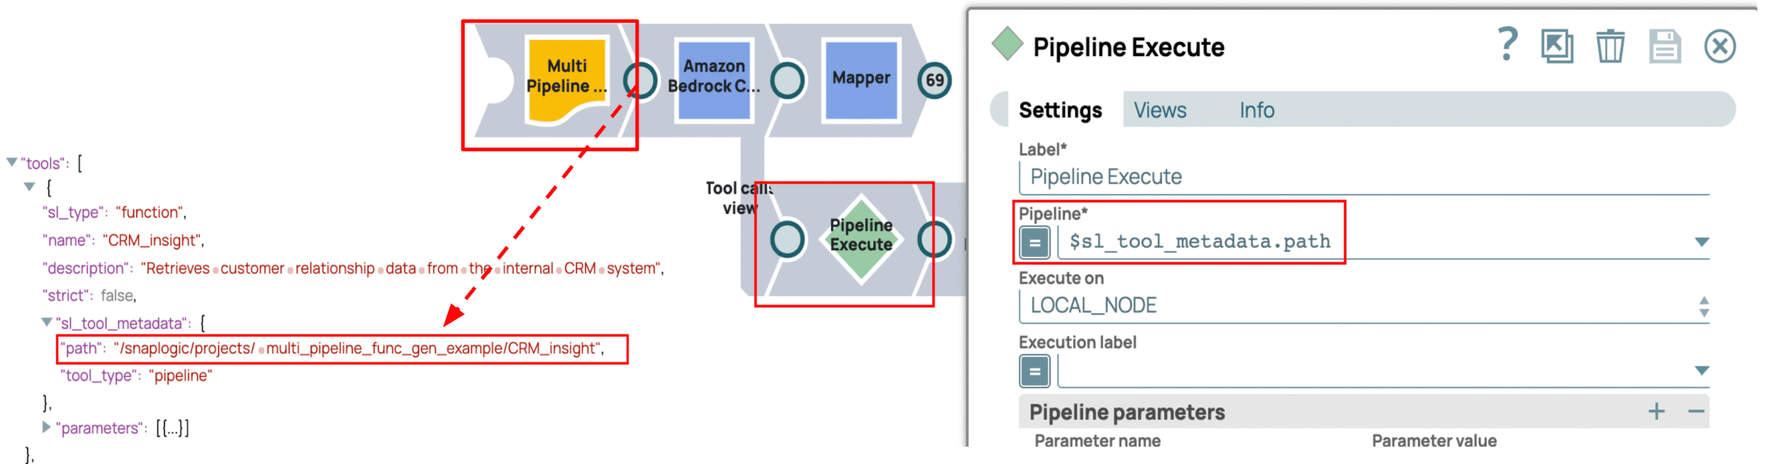Expand the "parameters" tree node
Screen dimensions: 1767x464
46,427
